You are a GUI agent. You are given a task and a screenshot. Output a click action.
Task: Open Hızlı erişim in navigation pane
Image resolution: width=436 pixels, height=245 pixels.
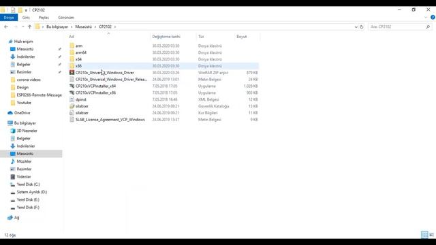point(23,42)
